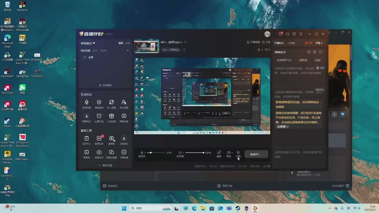Expand the 更多功能 more functions row

(105, 165)
